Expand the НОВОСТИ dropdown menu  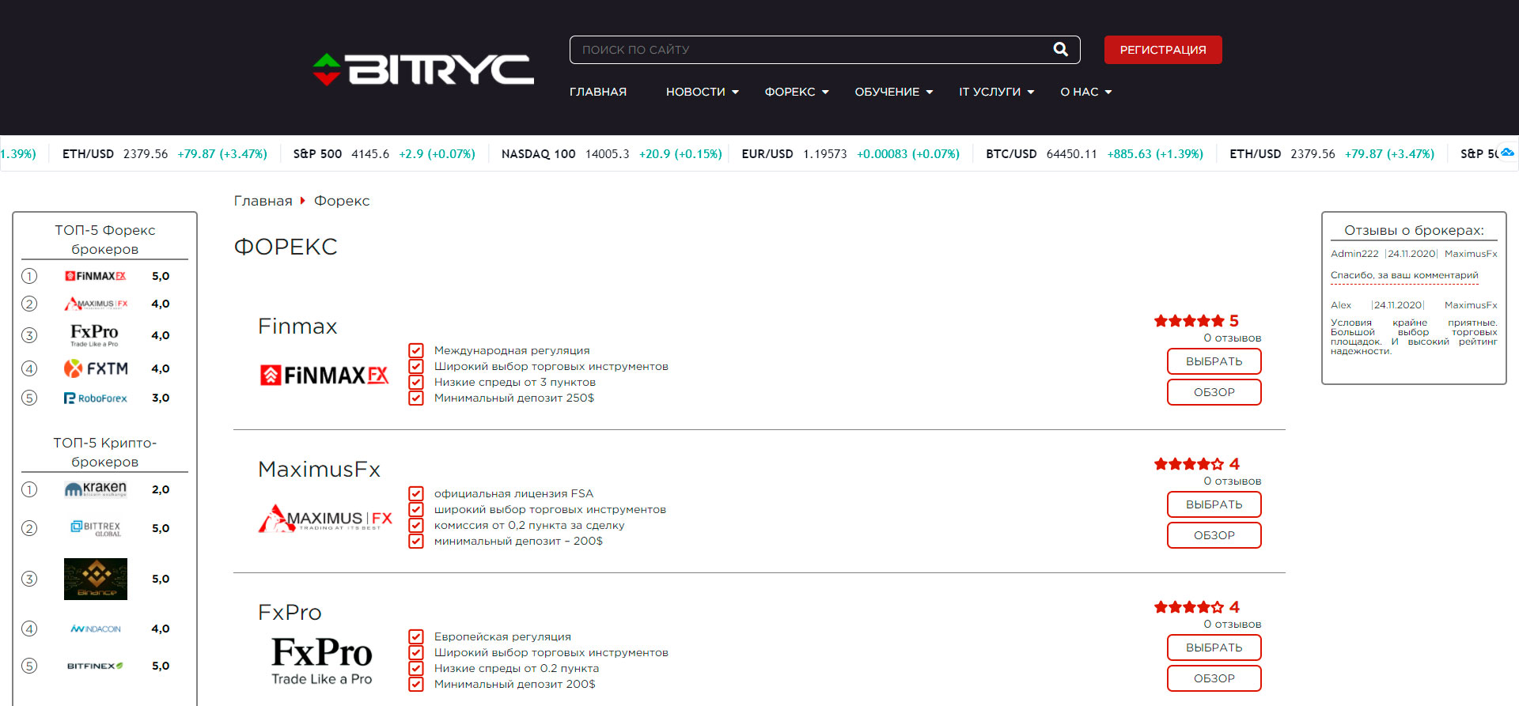703,92
